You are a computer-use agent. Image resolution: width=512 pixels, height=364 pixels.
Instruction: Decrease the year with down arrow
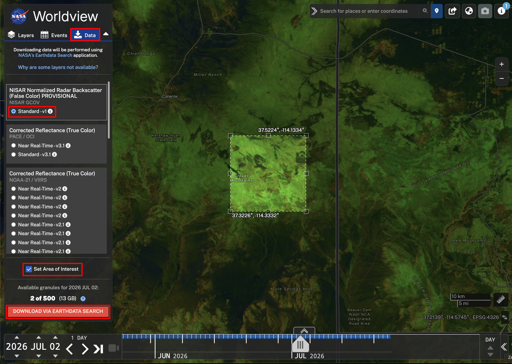point(17,356)
